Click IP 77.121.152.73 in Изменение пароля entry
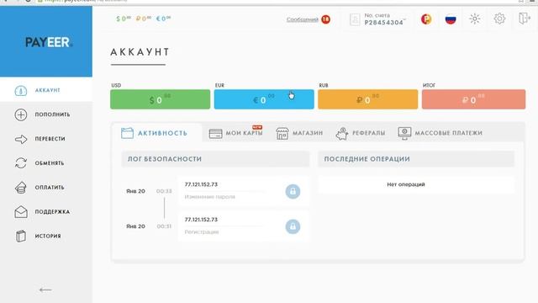The height and width of the screenshot is (303, 538). tap(201, 184)
